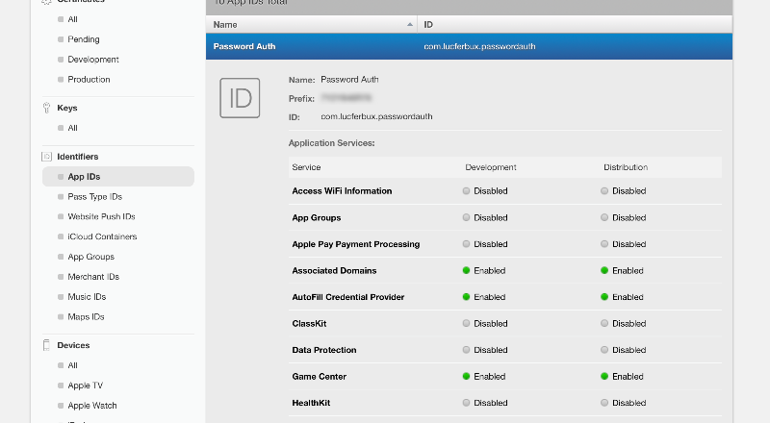Click Game Center Development Enabled status

point(484,377)
